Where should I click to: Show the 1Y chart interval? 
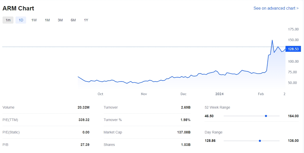pos(86,20)
